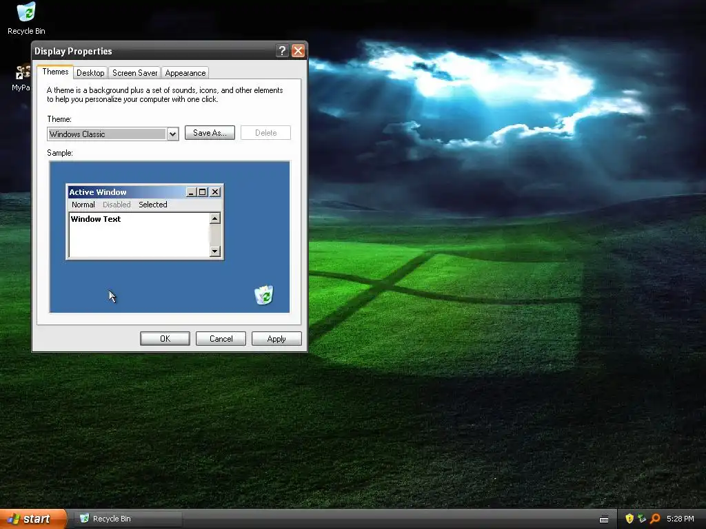706x529 pixels.
Task: Open the Start menu
Action: 33,519
